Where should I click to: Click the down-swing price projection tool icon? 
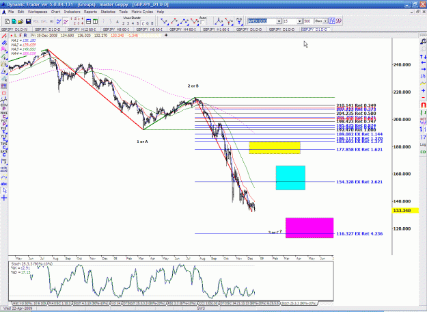coord(164,21)
